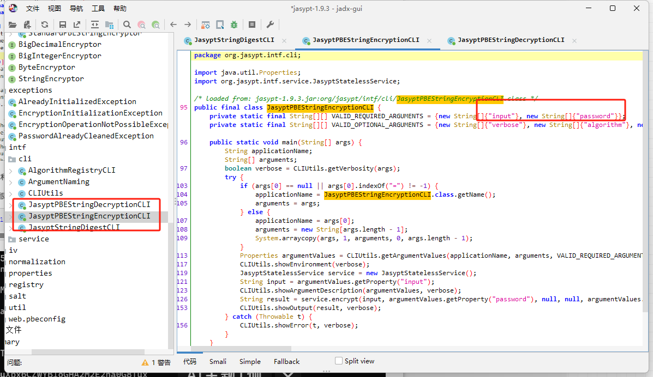Select the service package in tree

[33, 239]
